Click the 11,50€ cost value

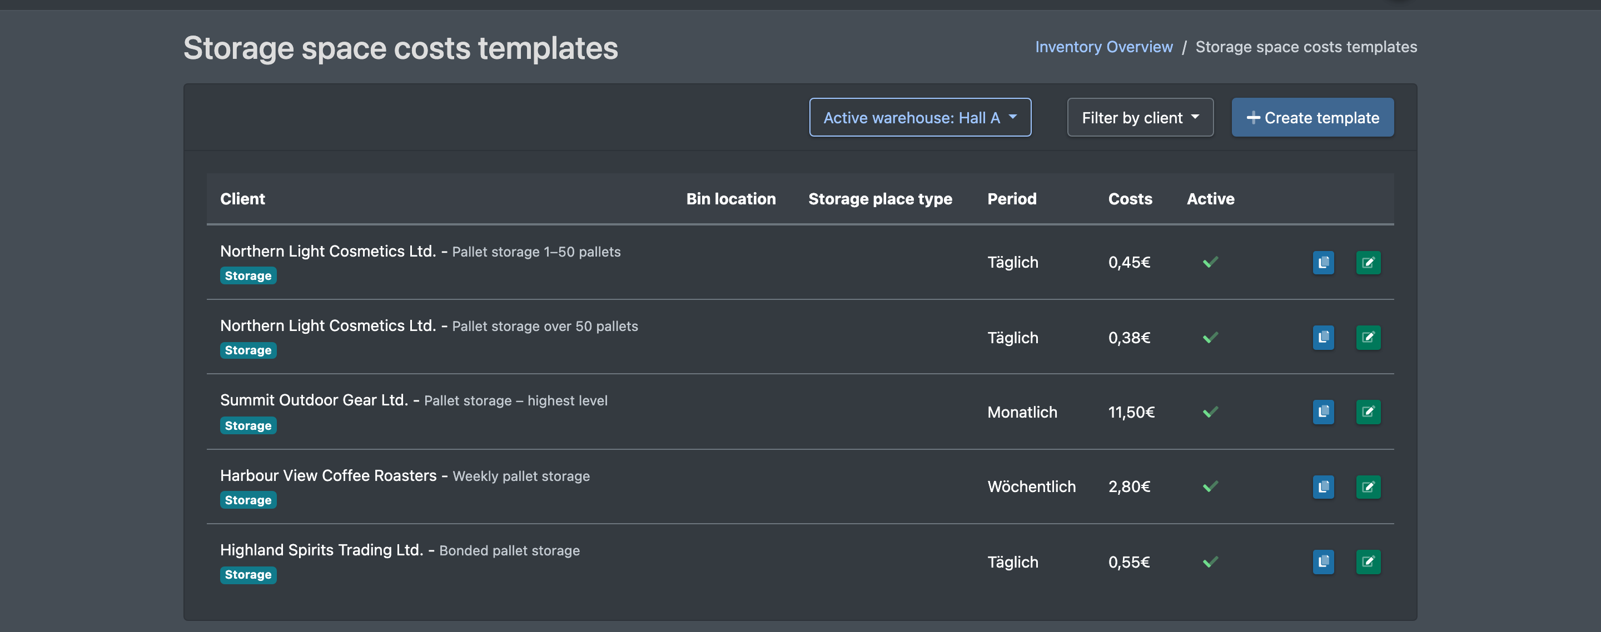coord(1131,412)
